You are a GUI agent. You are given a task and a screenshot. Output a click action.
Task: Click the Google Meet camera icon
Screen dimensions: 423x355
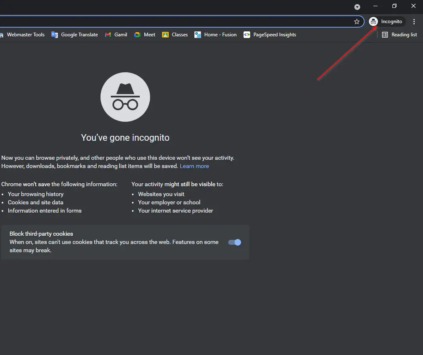pyautogui.click(x=137, y=35)
